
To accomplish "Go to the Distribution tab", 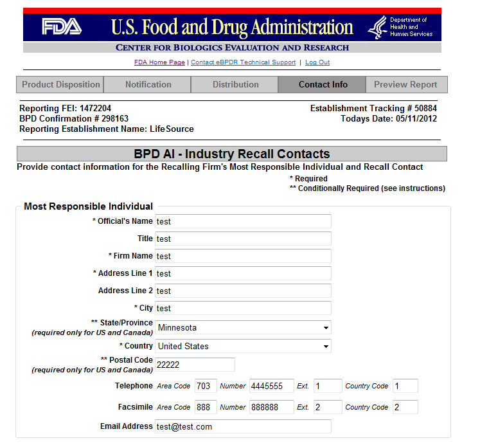I will coord(235,84).
